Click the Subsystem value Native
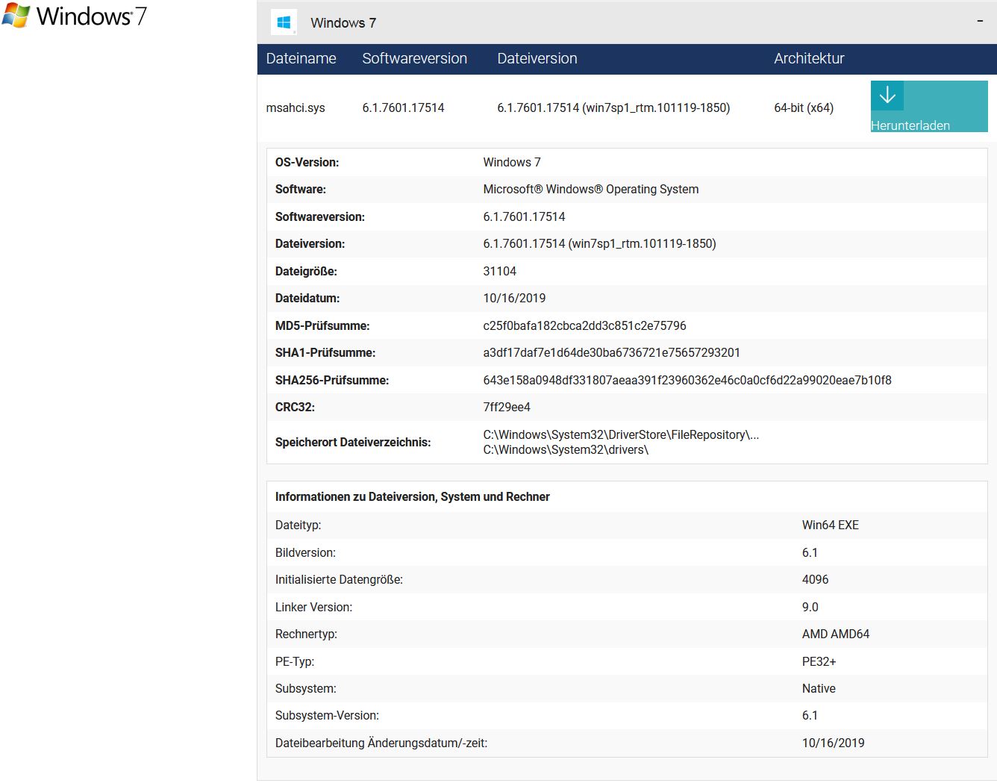The width and height of the screenshot is (997, 783). [x=819, y=688]
